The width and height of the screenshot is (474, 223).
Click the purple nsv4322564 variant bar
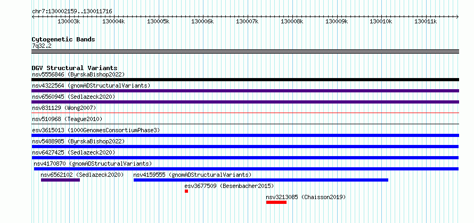point(246,91)
